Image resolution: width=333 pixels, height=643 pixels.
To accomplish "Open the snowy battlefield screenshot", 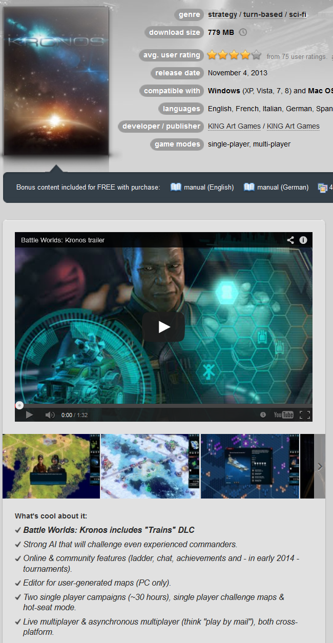I will (151, 466).
